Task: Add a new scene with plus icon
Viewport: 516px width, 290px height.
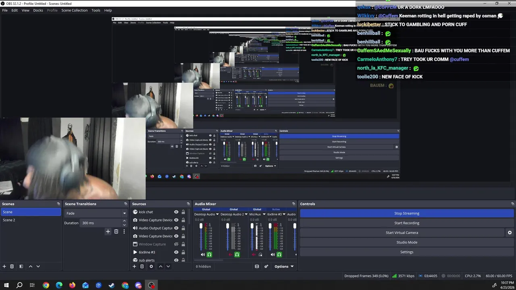Action: [x=4, y=266]
